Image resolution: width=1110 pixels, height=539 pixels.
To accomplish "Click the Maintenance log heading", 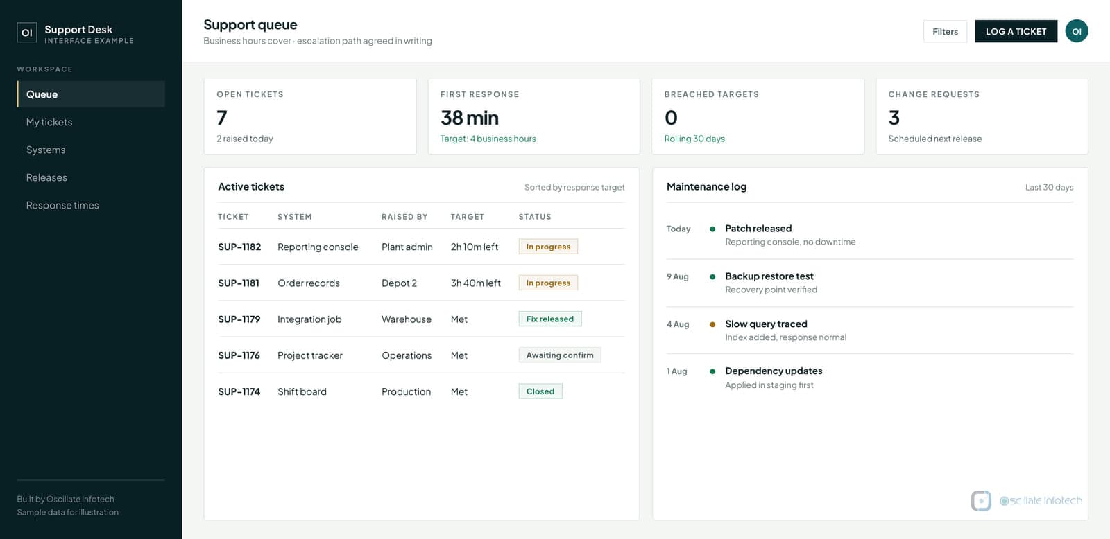I will tap(706, 186).
